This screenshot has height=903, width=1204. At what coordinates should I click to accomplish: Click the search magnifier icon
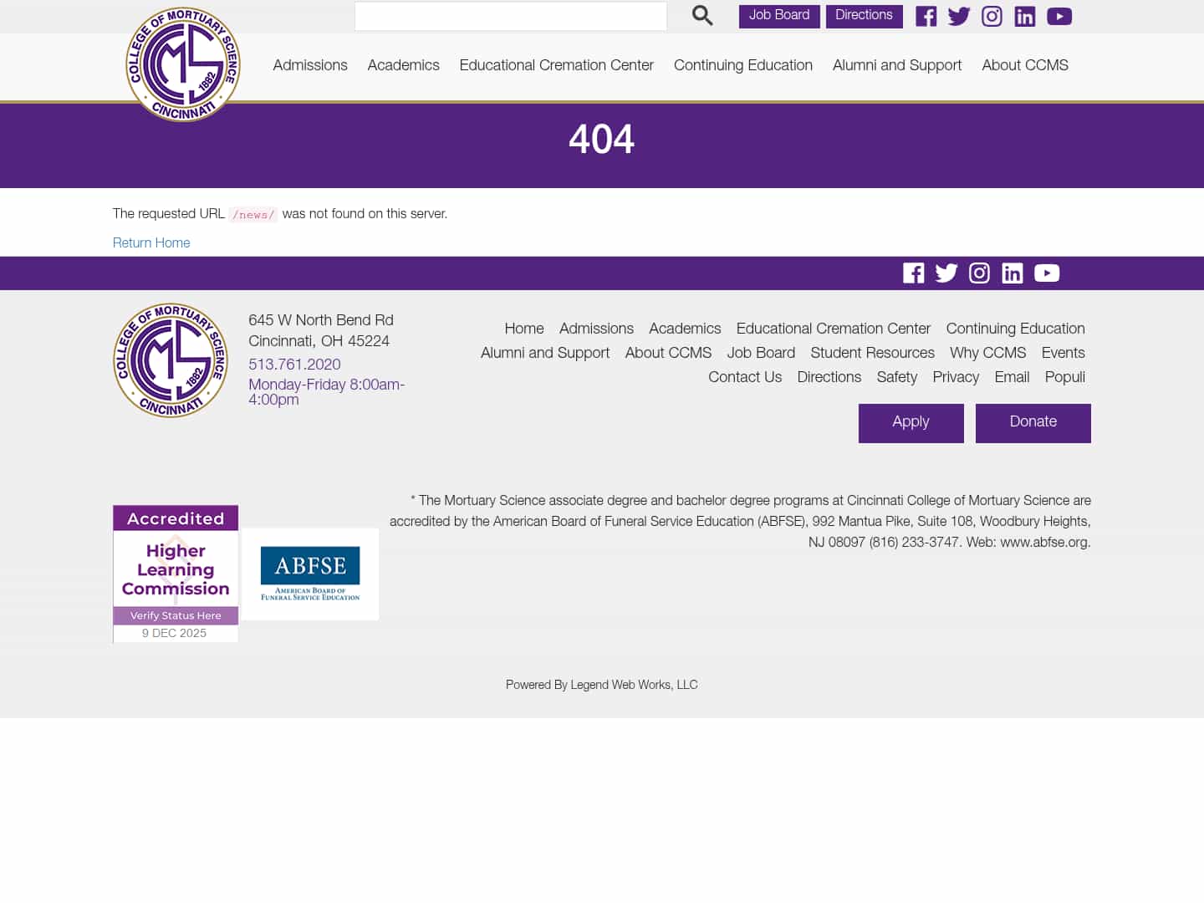(701, 15)
